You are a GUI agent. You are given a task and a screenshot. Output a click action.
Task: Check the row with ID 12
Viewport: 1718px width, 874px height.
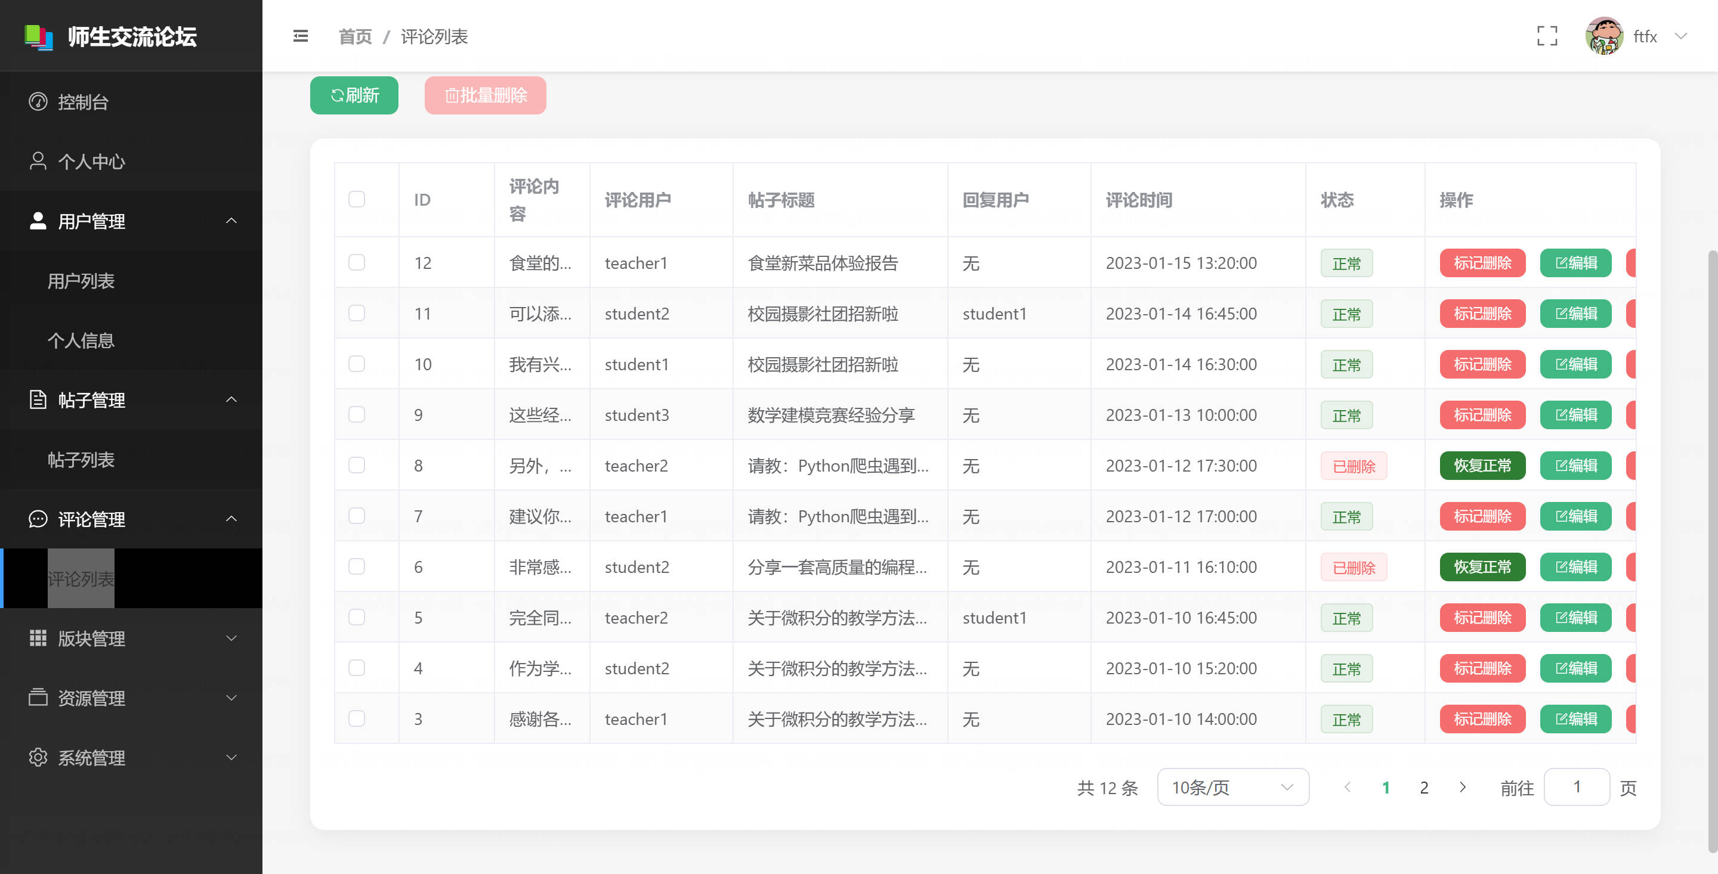(357, 262)
